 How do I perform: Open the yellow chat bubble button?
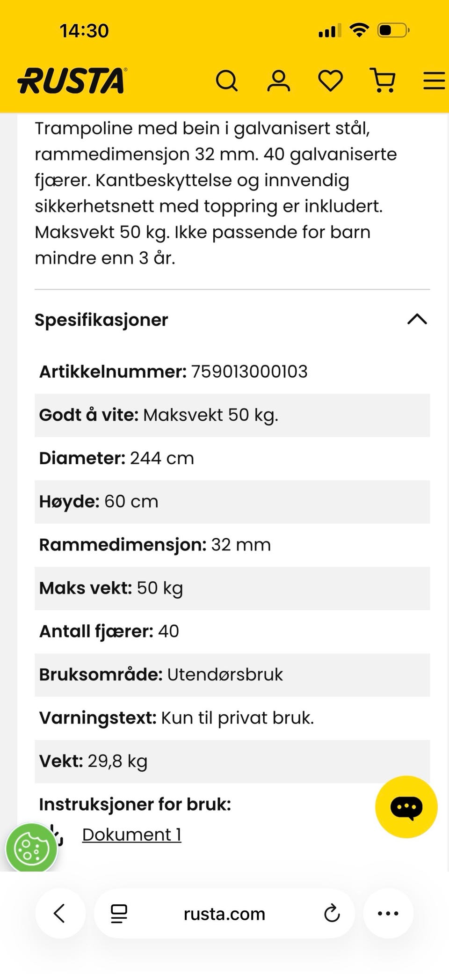tap(406, 807)
